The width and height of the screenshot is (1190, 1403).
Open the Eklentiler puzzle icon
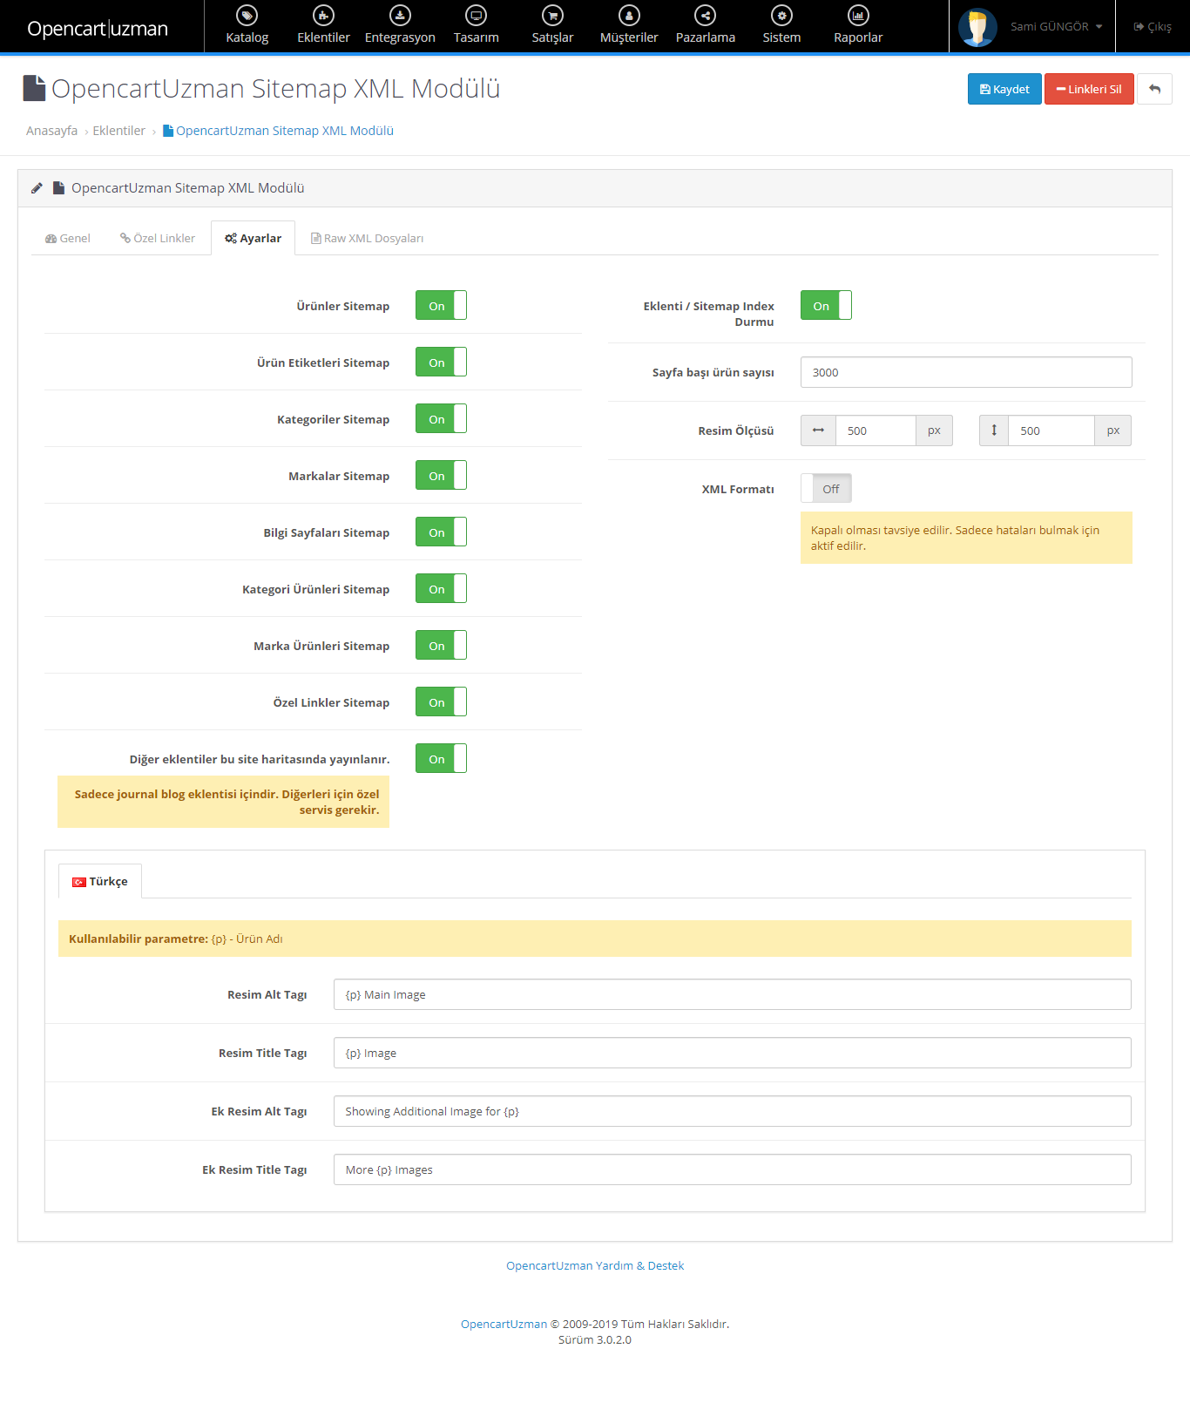[x=323, y=16]
